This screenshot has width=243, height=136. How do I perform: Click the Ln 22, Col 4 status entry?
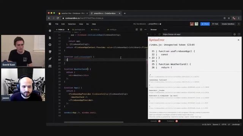coord(207,124)
